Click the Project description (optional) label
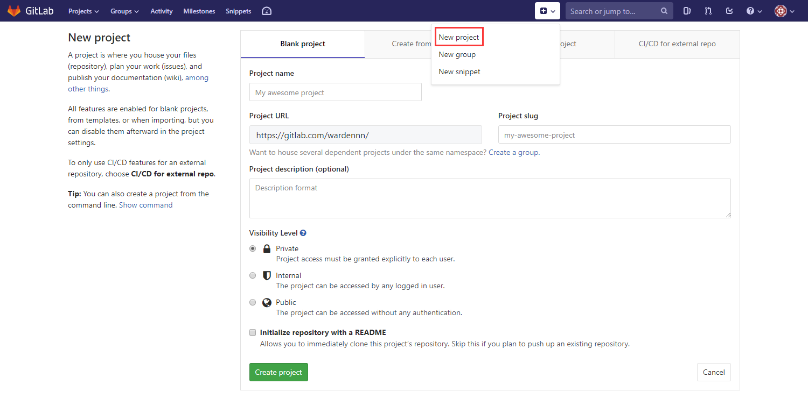 (x=299, y=169)
